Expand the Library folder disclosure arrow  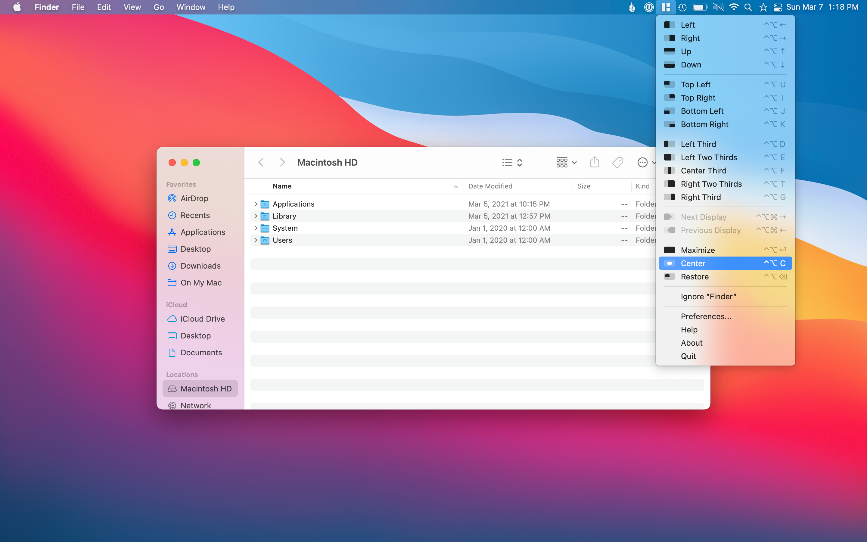point(256,216)
